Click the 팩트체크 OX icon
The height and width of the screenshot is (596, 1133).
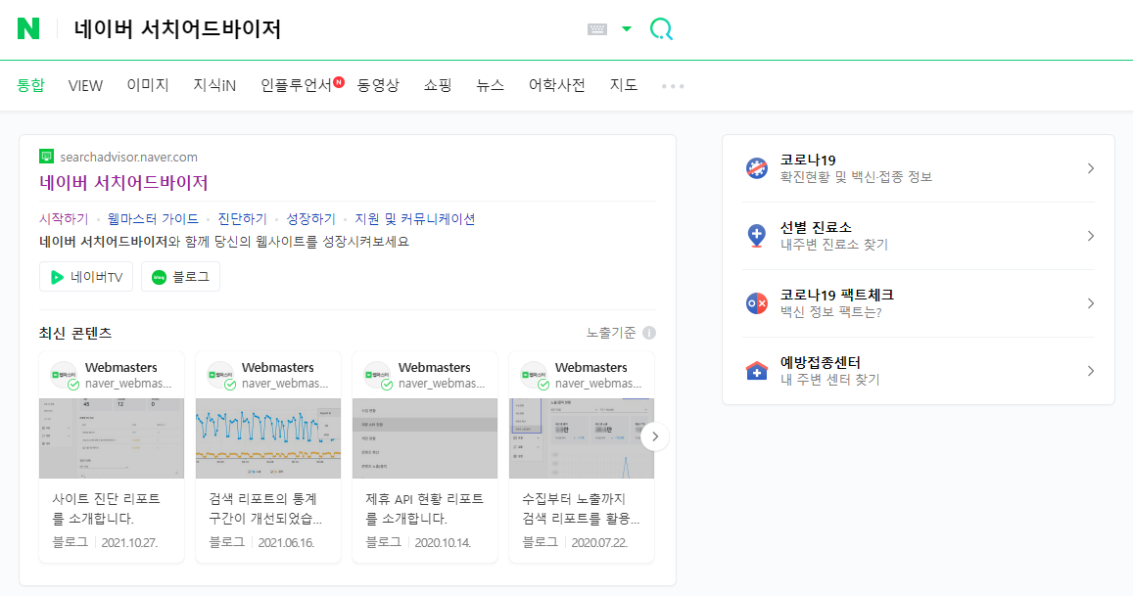coord(757,303)
